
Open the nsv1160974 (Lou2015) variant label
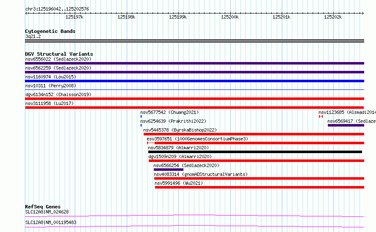(51, 77)
